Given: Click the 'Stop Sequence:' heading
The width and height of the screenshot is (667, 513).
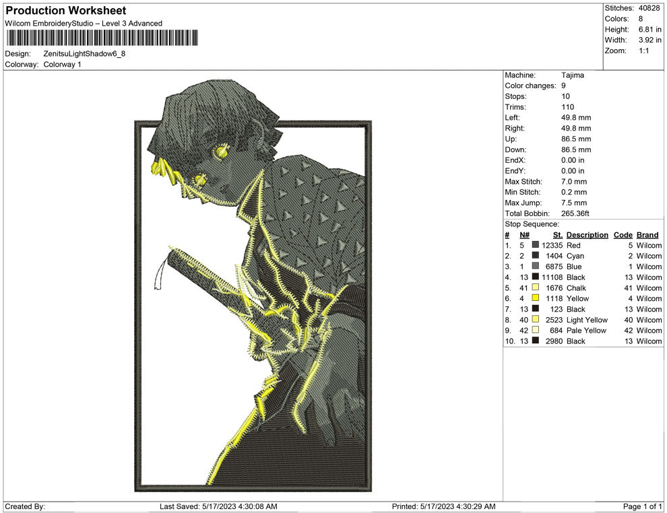Looking at the screenshot, I should pos(532,224).
